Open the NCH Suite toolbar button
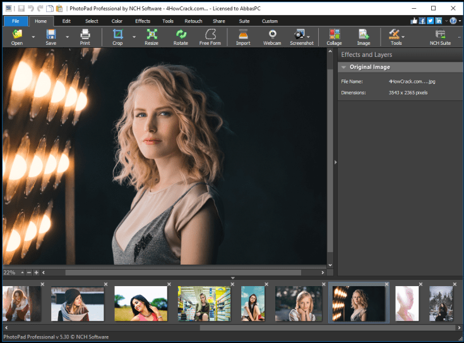464x343 pixels. 440,35
